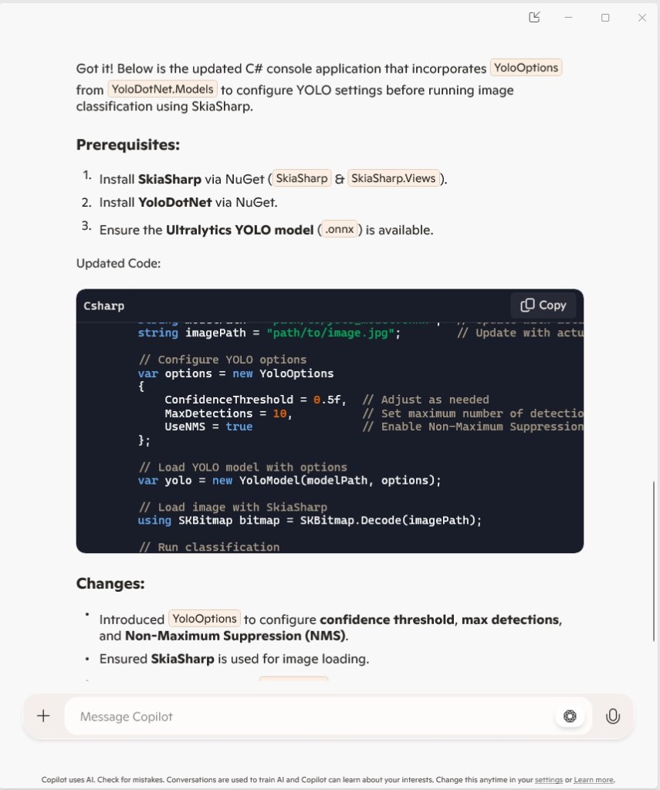The height and width of the screenshot is (790, 660).
Task: Close the Copilot window
Action: coord(641,18)
